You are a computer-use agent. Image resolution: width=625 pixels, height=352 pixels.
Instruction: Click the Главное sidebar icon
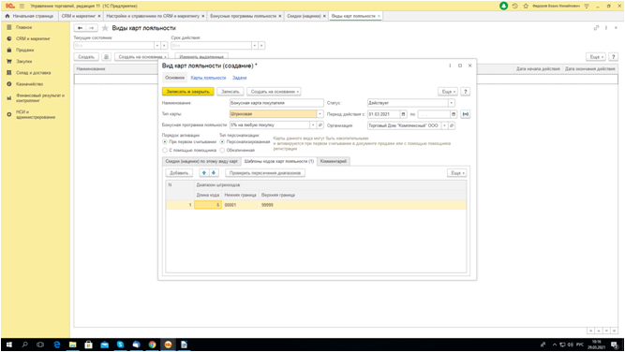pyautogui.click(x=9, y=27)
